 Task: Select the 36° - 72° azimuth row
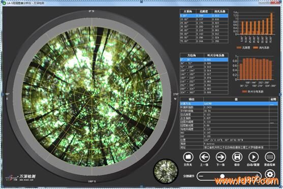click(204, 63)
